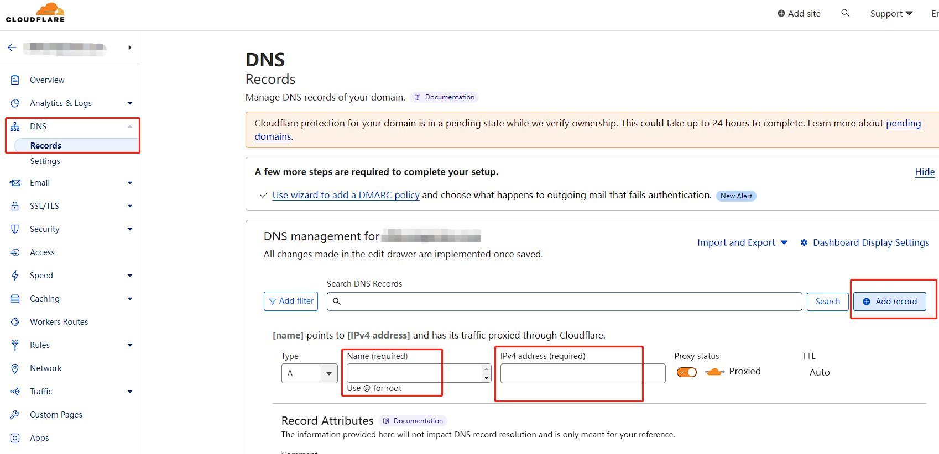Viewport: 939px width, 454px height.
Task: Expand the Rules section arrow
Action: click(x=130, y=345)
